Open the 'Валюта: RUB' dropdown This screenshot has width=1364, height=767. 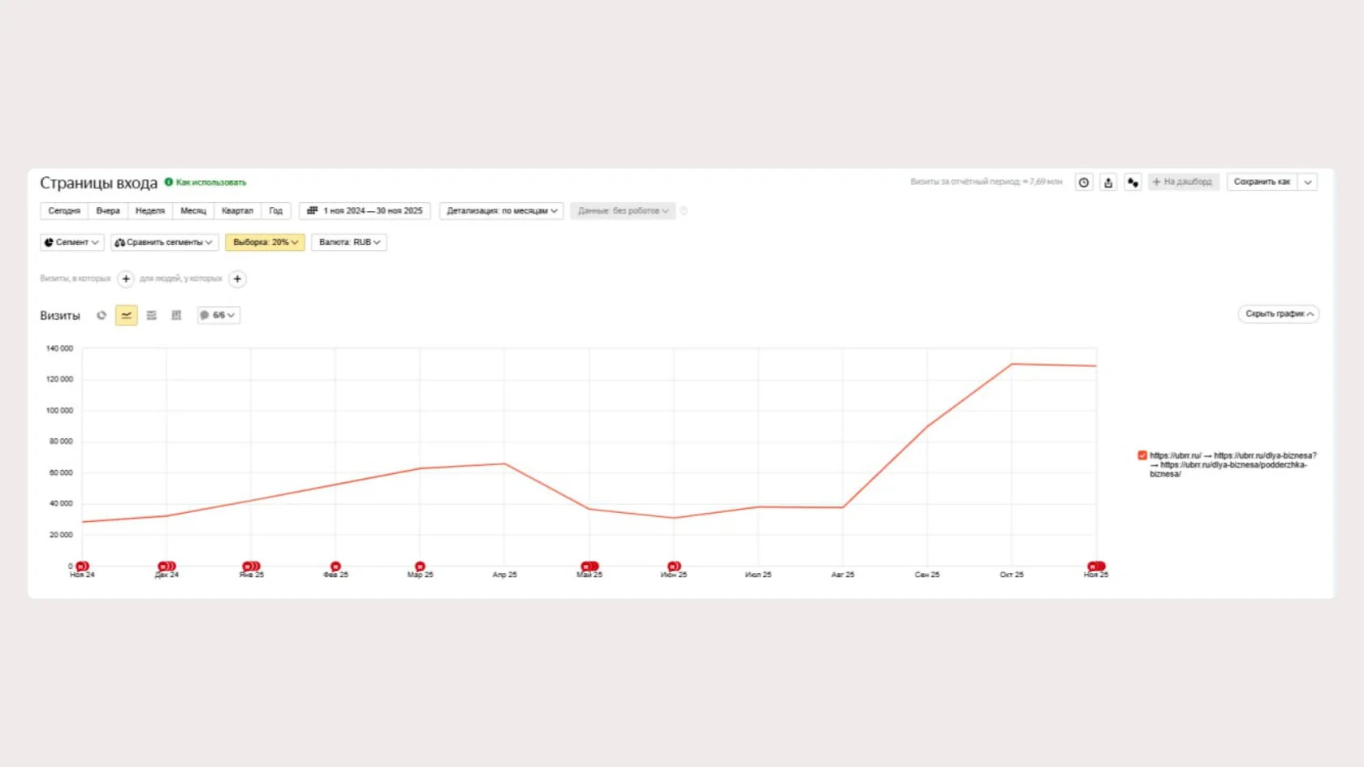click(x=349, y=243)
